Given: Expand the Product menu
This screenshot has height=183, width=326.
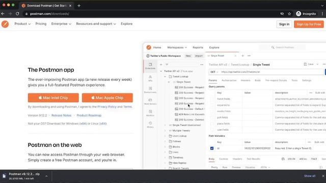Looking at the screenshot, I should (22, 24).
